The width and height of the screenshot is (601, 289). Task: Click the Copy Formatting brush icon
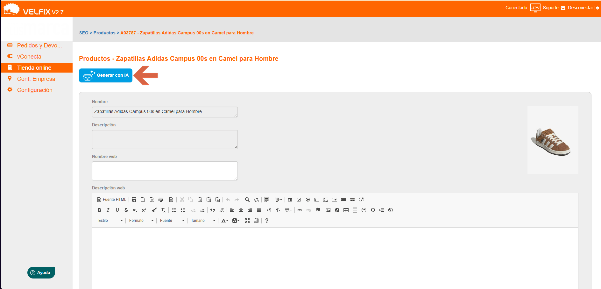pyautogui.click(x=154, y=210)
